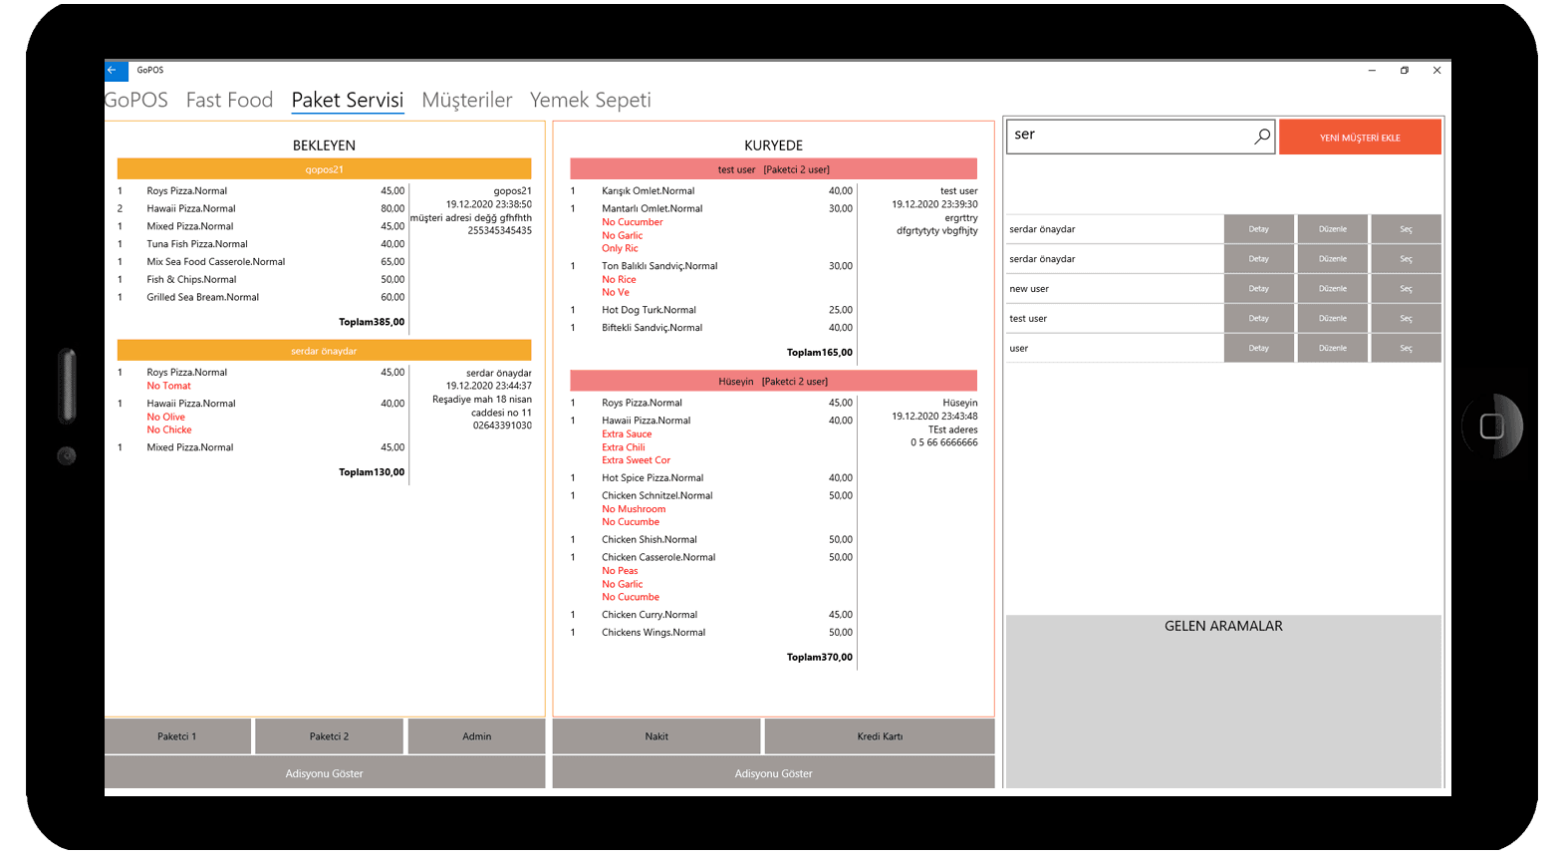The width and height of the screenshot is (1560, 860).
Task: Switch to the Fast Food tab
Action: pos(229,100)
